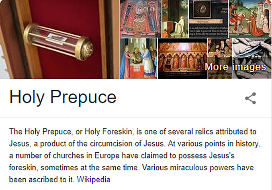The height and width of the screenshot is (190, 272).
Task: Click the Holy Prepuce title heading
Action: click(63, 97)
